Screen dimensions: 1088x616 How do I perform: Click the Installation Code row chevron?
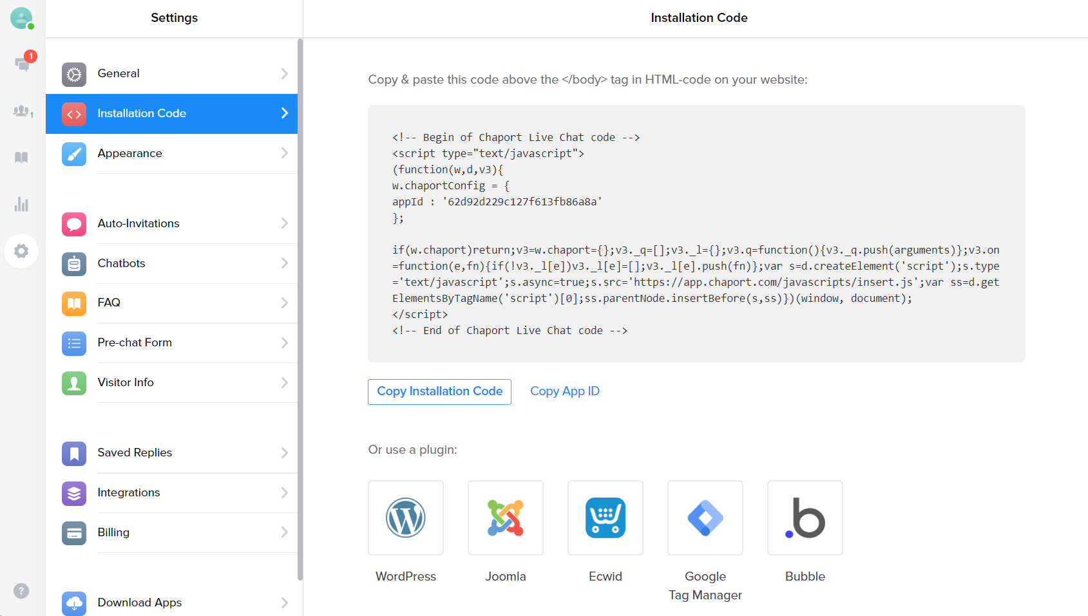pyautogui.click(x=284, y=113)
